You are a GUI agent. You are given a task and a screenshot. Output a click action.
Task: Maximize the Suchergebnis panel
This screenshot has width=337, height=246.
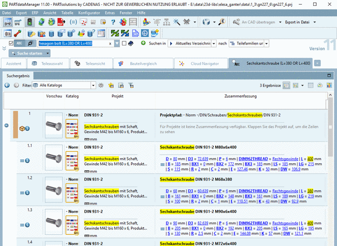(329, 75)
